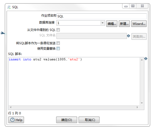Click the variable diamond icon beside SQL filename
The width and height of the screenshot is (157, 132).
click(128, 36)
